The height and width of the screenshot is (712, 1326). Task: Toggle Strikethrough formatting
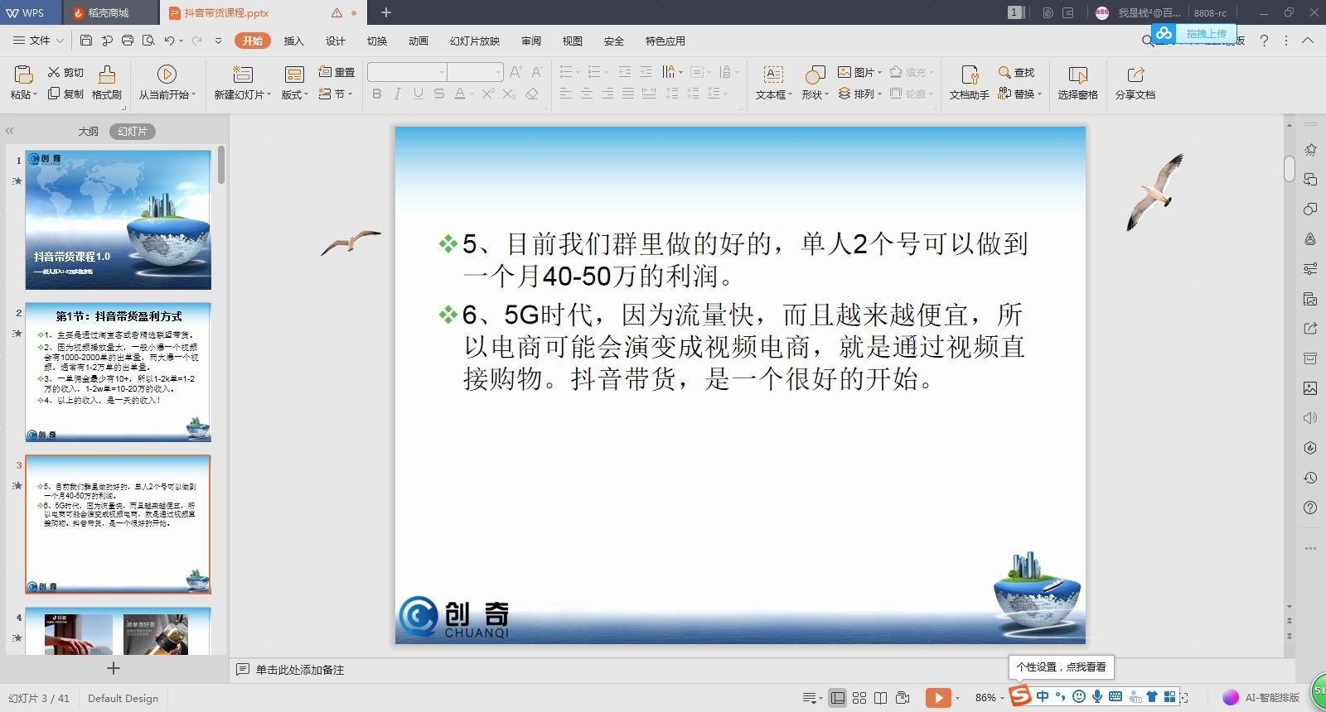[439, 94]
